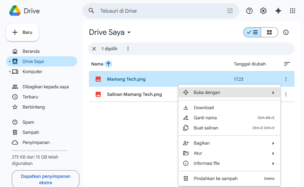304x187 pixels.
Task: Click the Tanggal diubah column header
Action: point(250,64)
